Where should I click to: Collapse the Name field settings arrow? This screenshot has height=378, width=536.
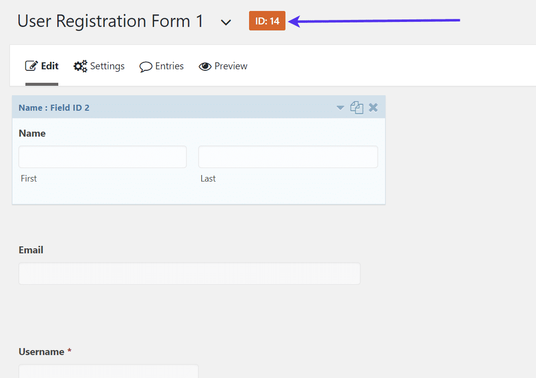click(340, 108)
